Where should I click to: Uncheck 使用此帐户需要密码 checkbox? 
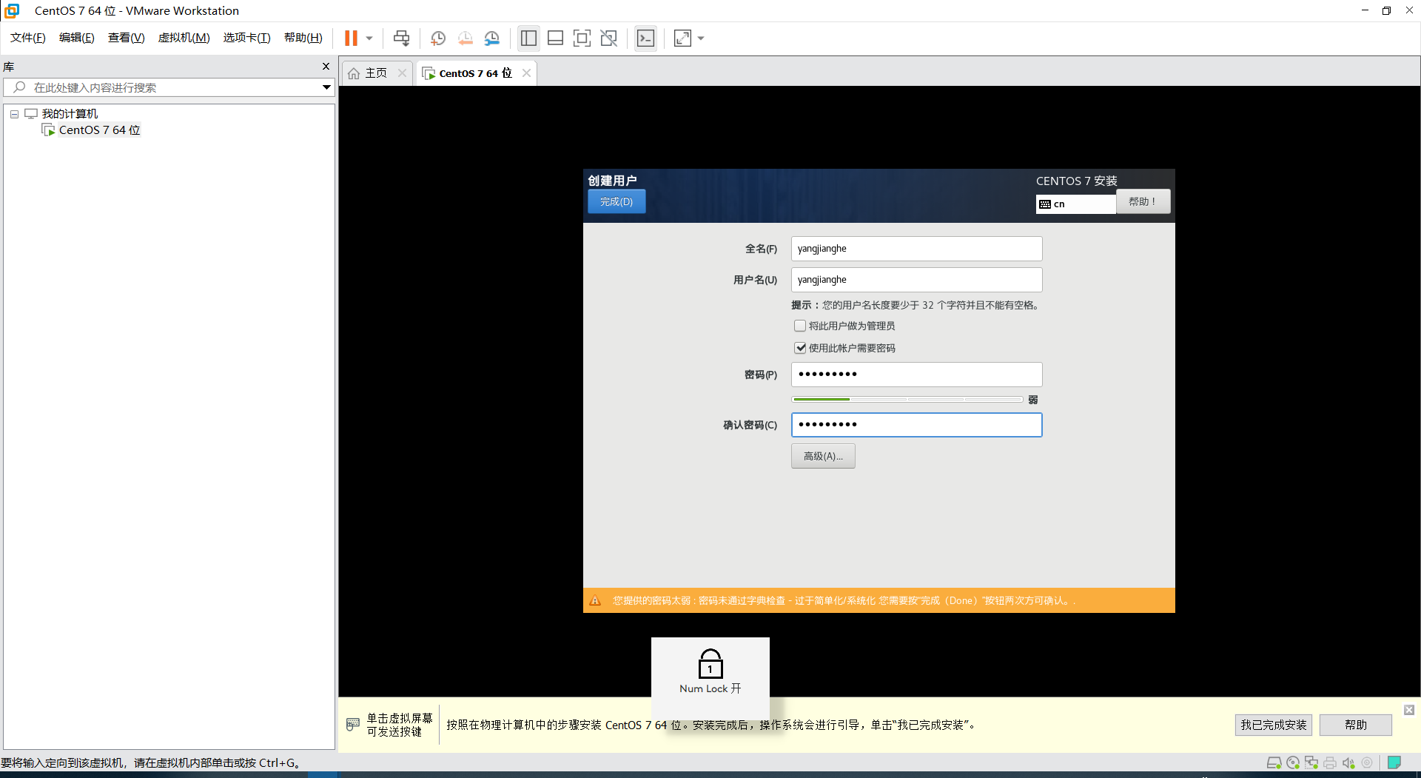coord(800,348)
